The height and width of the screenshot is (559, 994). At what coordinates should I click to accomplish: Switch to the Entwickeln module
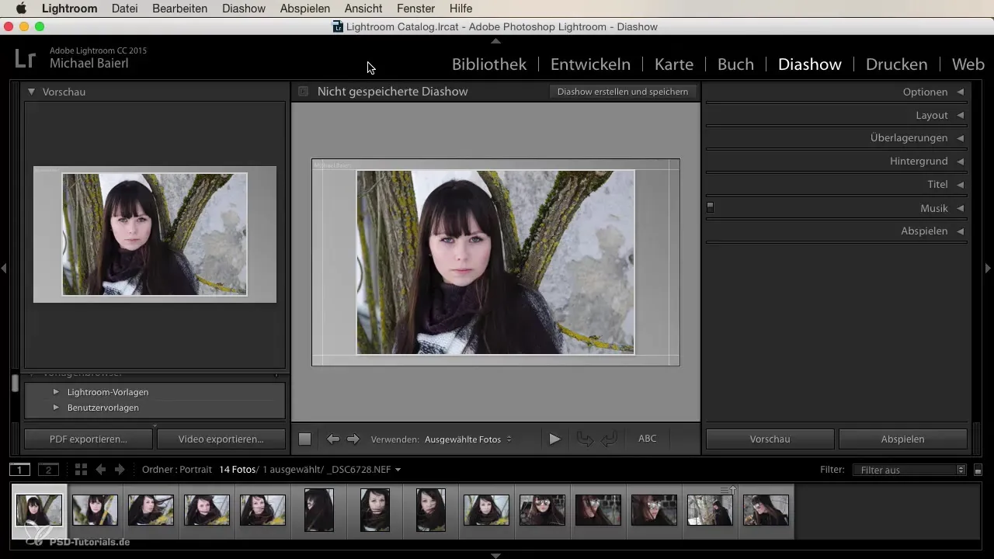pos(590,64)
